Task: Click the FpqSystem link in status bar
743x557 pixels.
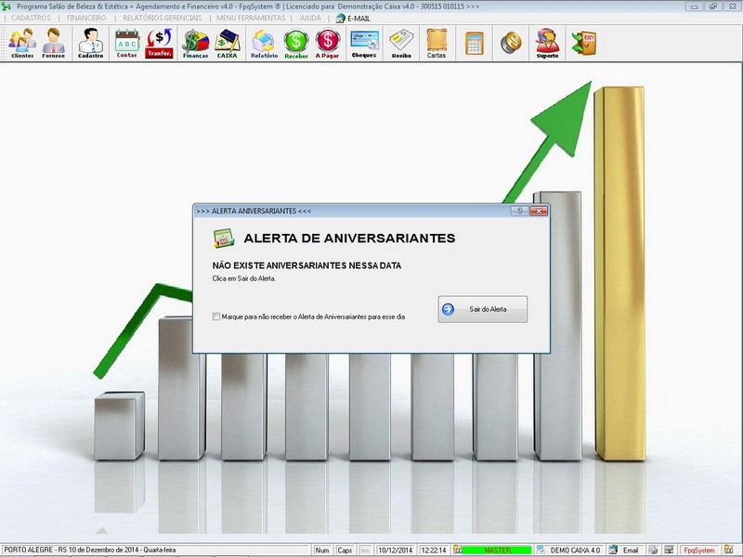Action: pyautogui.click(x=699, y=550)
